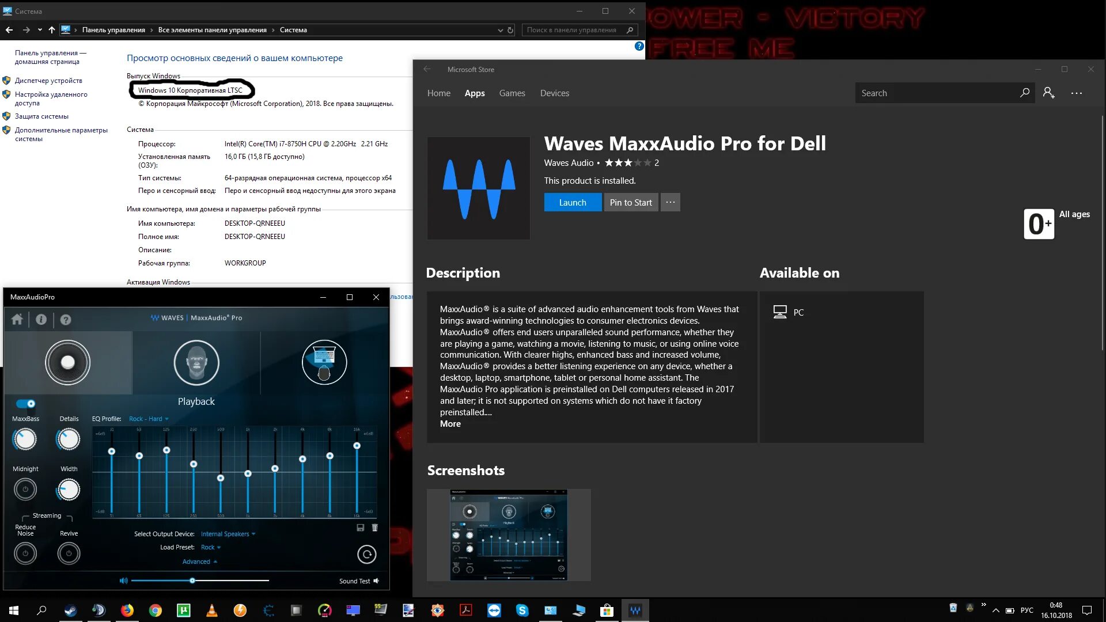Open the Store three-dot menu at top
Screen dimensions: 1106x622
click(x=1076, y=93)
